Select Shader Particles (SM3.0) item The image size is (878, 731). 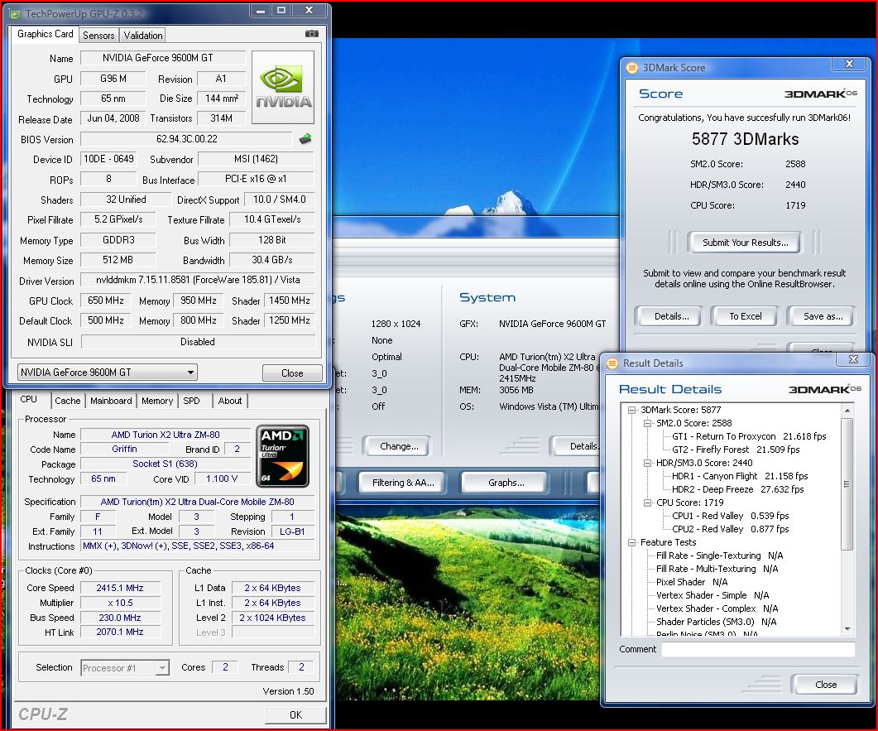716,623
